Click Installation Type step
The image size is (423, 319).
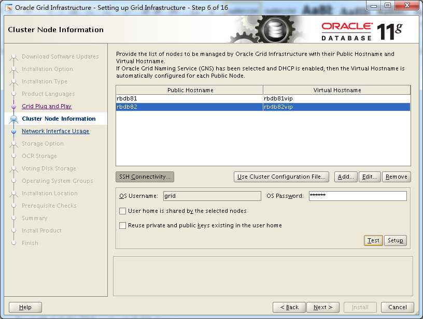45,81
